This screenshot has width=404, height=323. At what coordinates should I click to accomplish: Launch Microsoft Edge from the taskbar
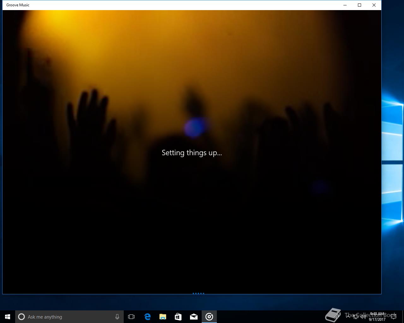pyautogui.click(x=147, y=317)
